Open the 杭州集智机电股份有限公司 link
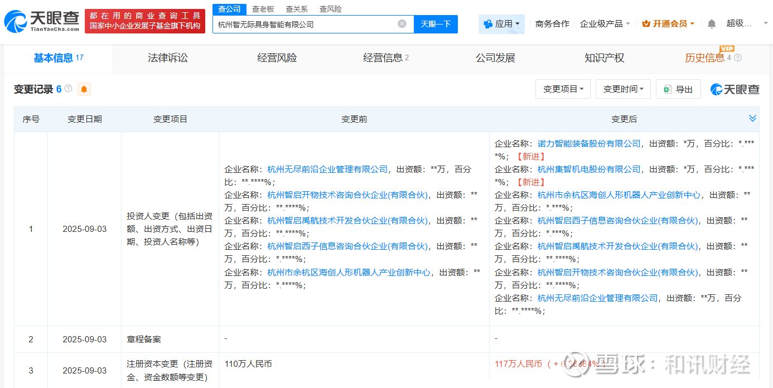 coord(589,169)
